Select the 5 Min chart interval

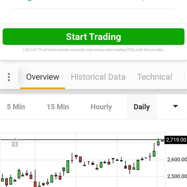pyautogui.click(x=16, y=107)
